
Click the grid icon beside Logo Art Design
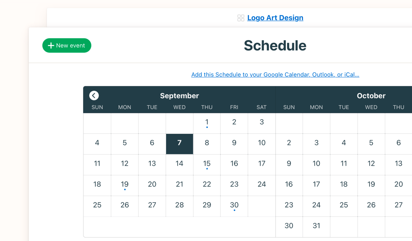tap(241, 18)
